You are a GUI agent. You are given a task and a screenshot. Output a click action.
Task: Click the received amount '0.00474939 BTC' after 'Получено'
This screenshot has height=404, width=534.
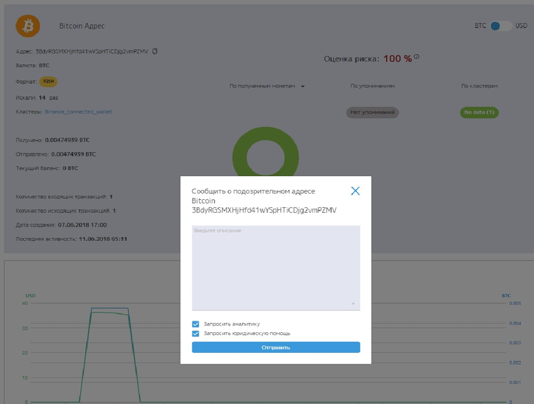tap(67, 140)
